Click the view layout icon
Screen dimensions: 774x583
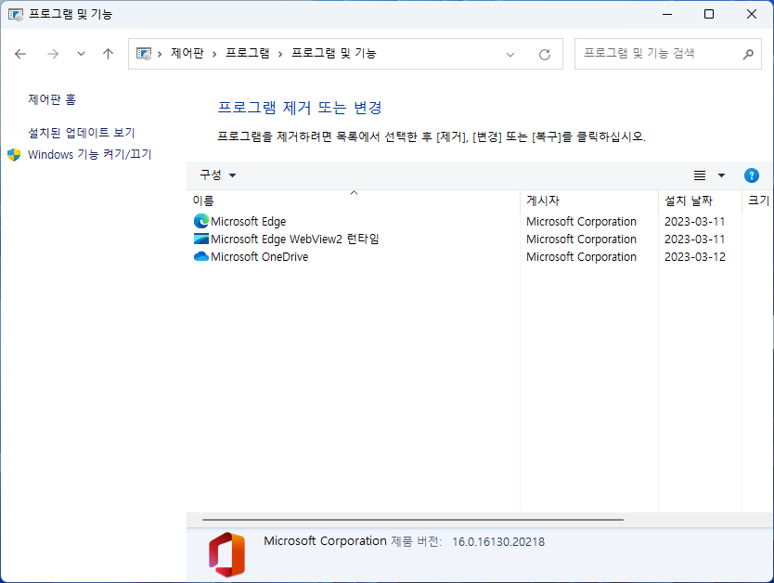coord(700,175)
